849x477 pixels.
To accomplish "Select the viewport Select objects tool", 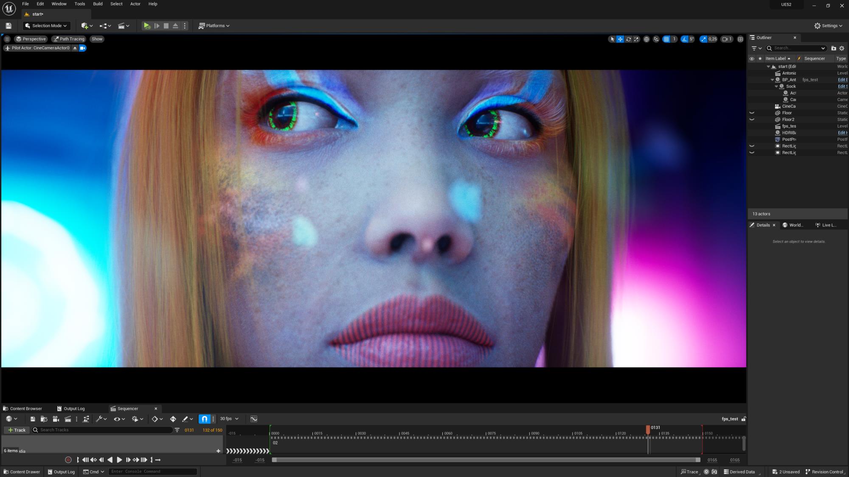I will tap(612, 39).
